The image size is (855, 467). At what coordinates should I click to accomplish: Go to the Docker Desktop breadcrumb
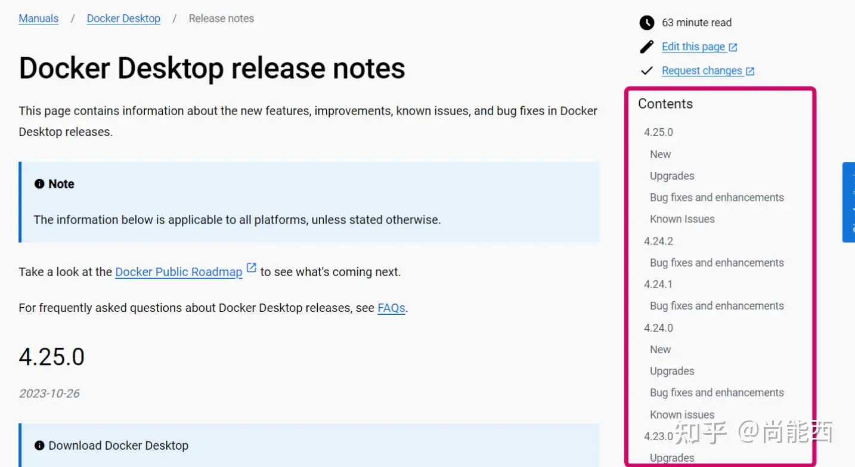123,18
